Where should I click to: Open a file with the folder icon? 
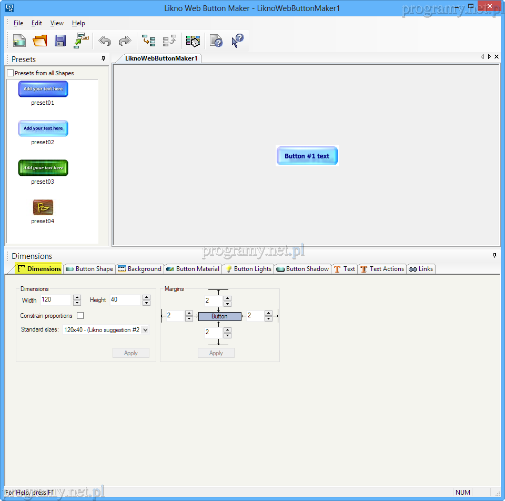(x=40, y=41)
